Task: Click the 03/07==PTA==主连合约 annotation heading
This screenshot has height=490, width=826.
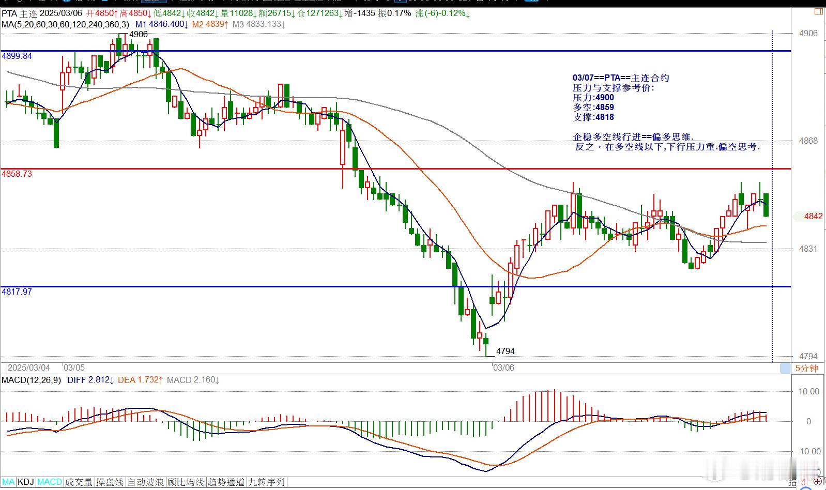Action: click(x=621, y=78)
